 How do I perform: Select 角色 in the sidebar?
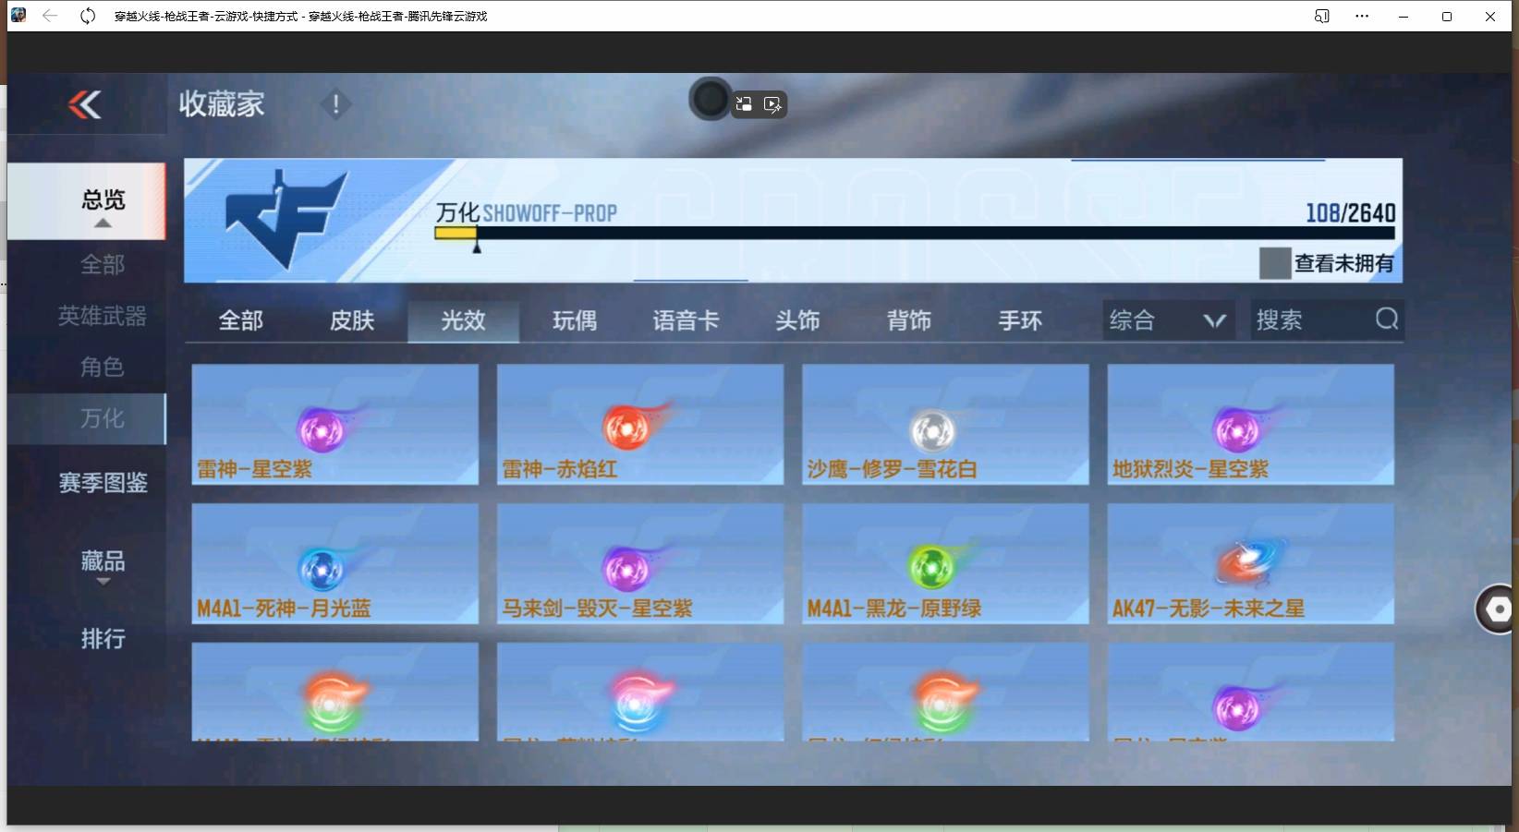pyautogui.click(x=102, y=367)
